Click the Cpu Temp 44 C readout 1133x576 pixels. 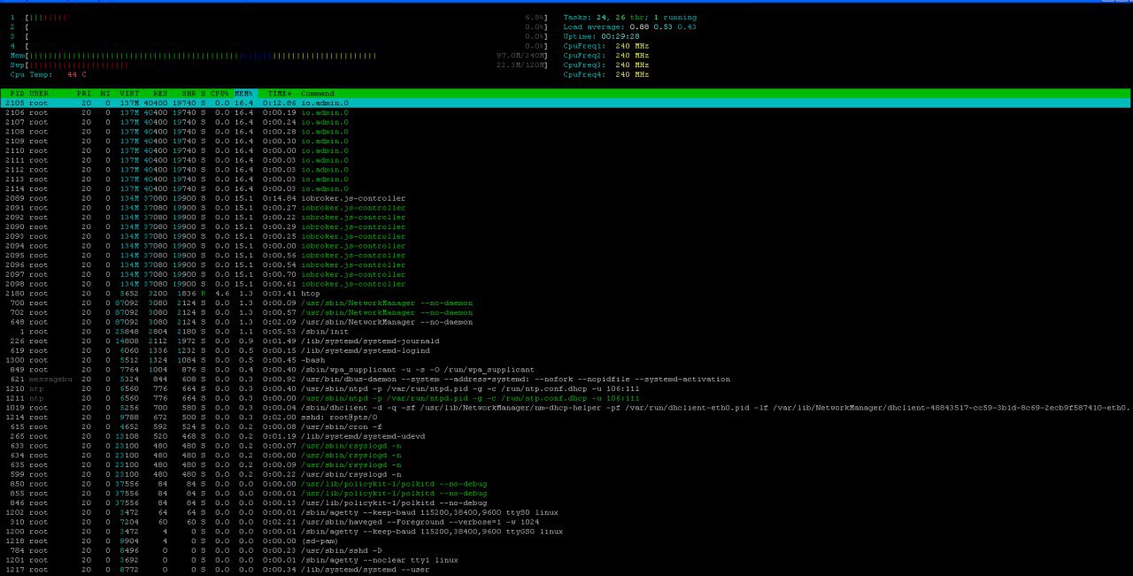(47, 74)
